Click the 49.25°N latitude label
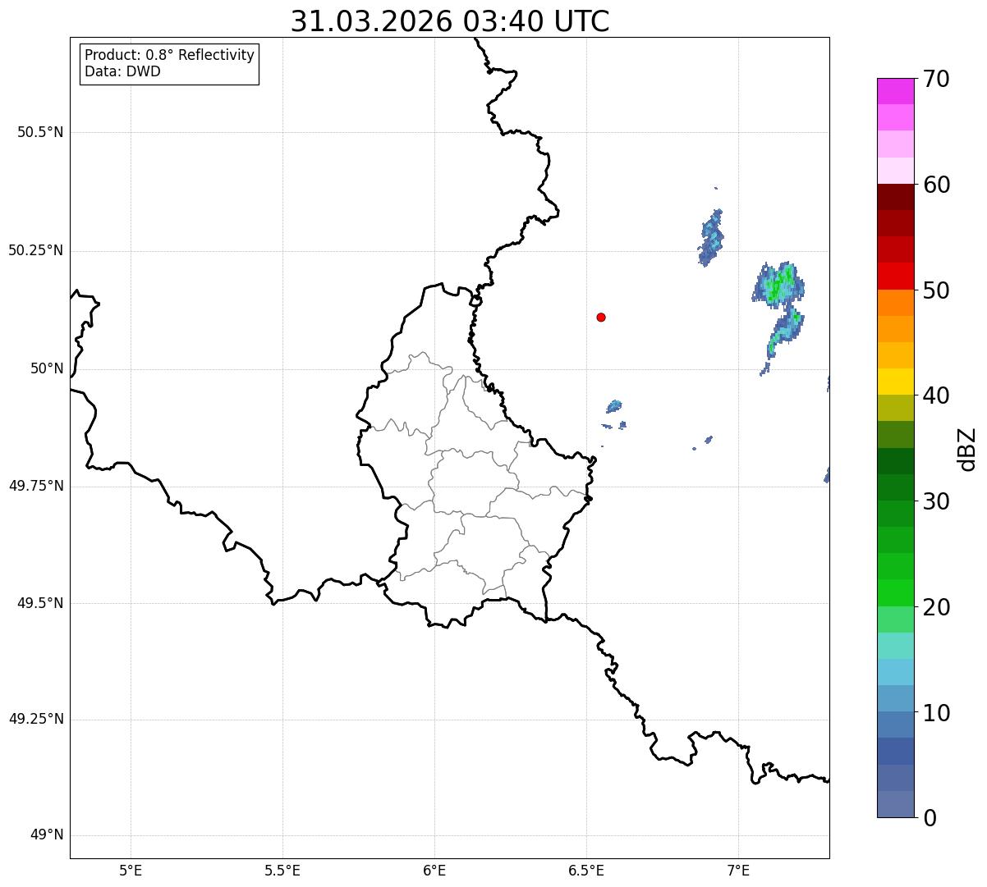Viewport: 987px width, 887px height. point(36,719)
